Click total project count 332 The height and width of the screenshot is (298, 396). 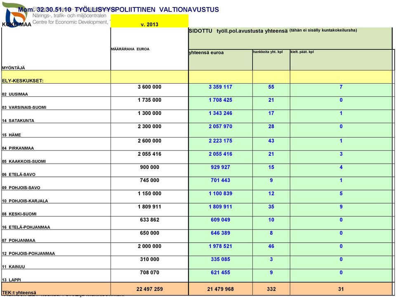[x=271, y=289]
